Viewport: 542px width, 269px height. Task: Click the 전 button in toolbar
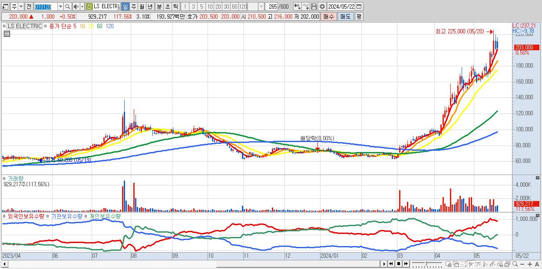pyautogui.click(x=29, y=6)
